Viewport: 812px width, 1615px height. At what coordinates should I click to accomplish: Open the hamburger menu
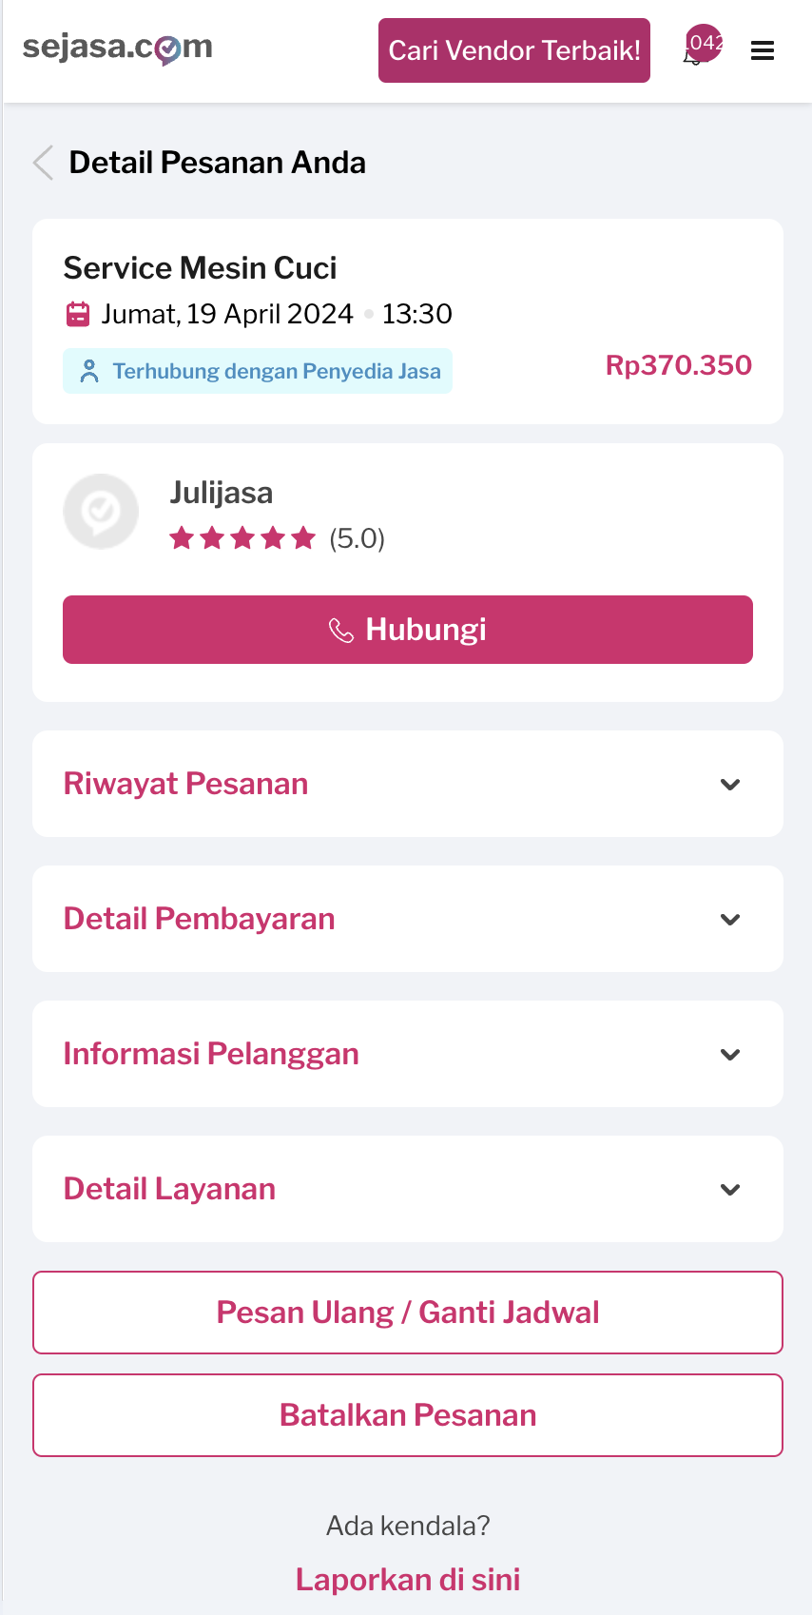click(763, 50)
